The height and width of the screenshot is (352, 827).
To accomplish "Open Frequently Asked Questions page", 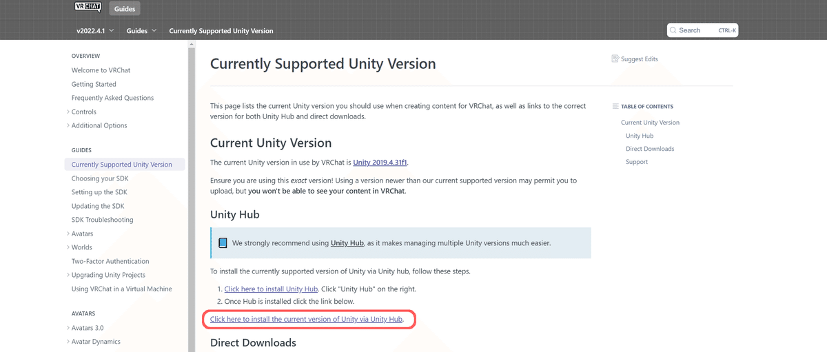I will 112,98.
